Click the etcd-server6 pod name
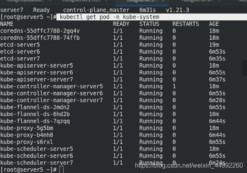This screenshot has width=247, height=173. (x=20, y=52)
